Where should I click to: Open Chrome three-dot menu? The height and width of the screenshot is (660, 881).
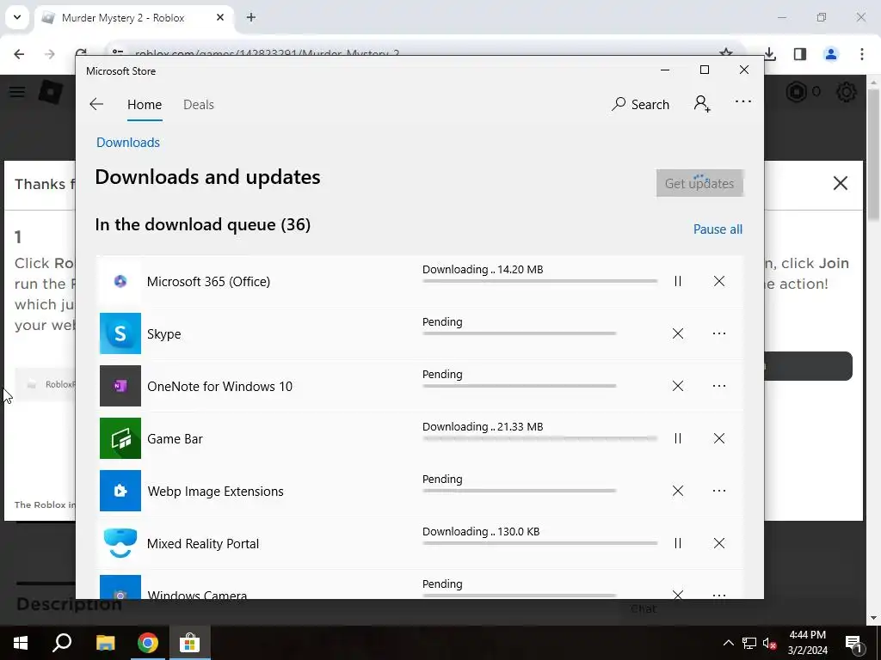pos(862,54)
